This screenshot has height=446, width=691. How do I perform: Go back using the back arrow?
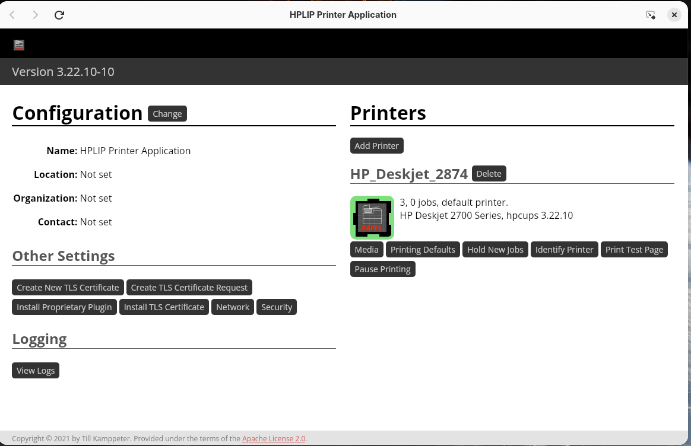[12, 15]
